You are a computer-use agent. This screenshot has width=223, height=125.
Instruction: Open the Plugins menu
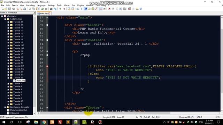(x=80, y=6)
